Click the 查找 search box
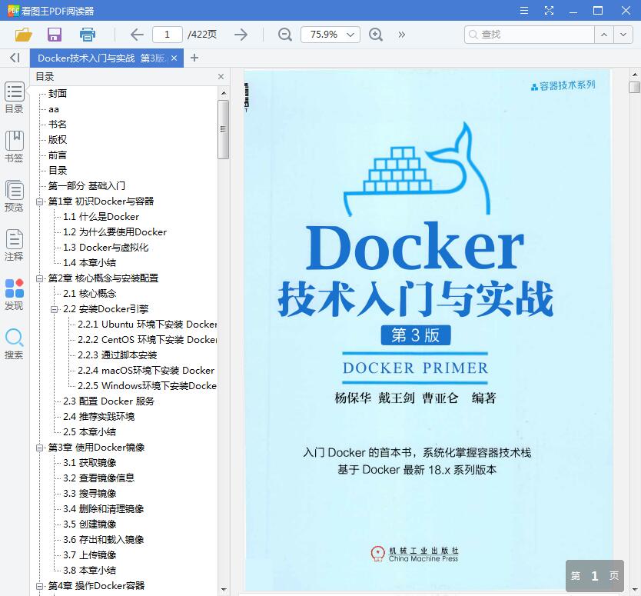Viewport: 641px width, 596px height. [x=529, y=35]
